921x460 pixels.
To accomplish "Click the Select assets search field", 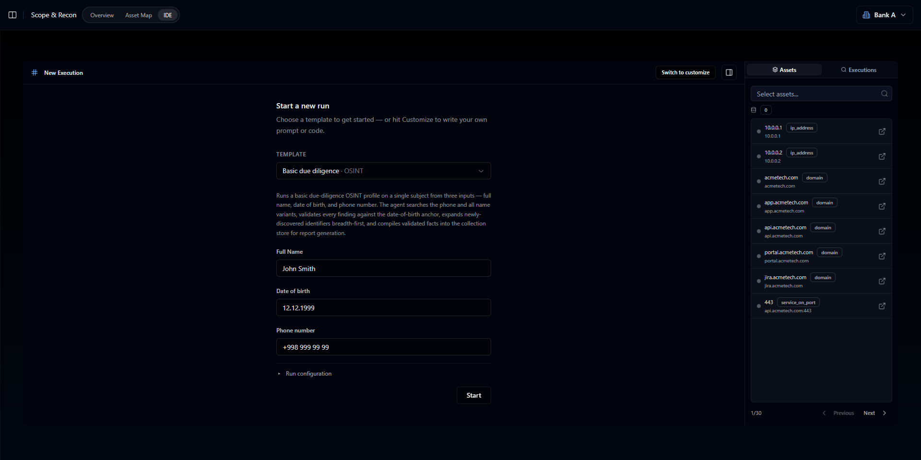I will tap(821, 94).
